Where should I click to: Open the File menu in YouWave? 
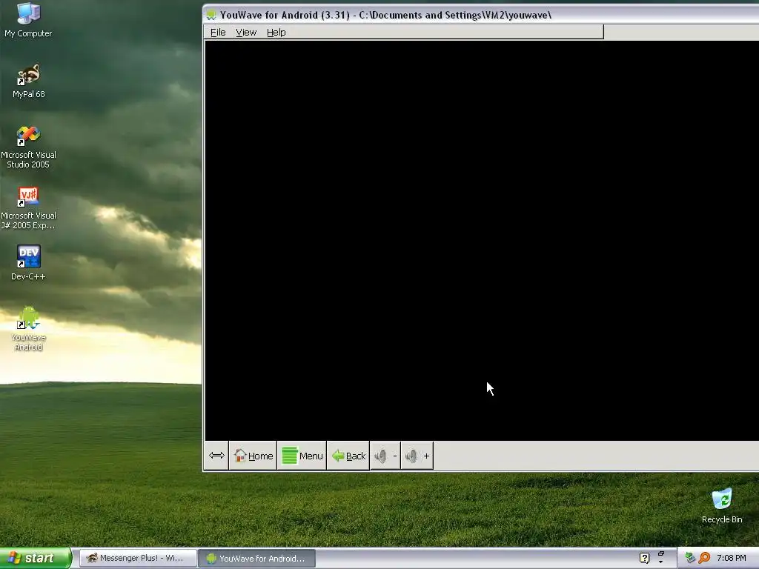218,33
